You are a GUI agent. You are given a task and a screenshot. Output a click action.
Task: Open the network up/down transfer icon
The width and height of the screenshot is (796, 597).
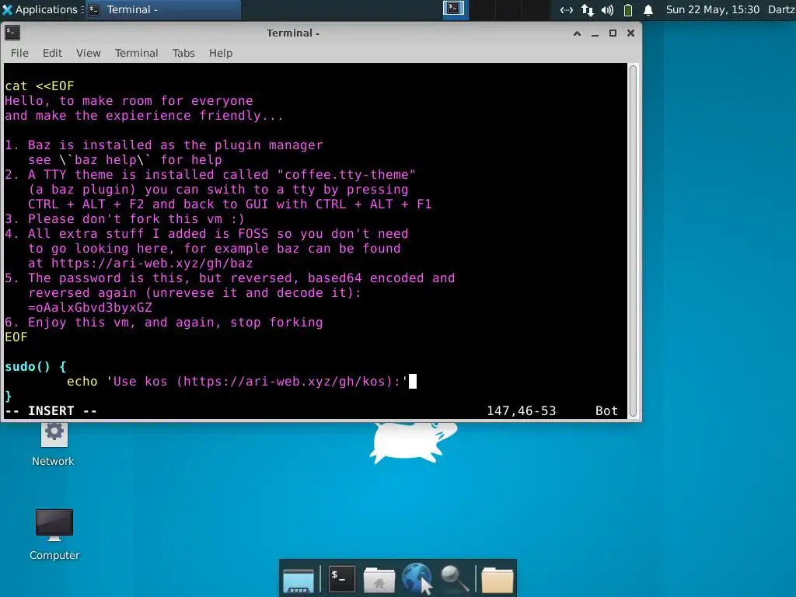pyautogui.click(x=588, y=10)
